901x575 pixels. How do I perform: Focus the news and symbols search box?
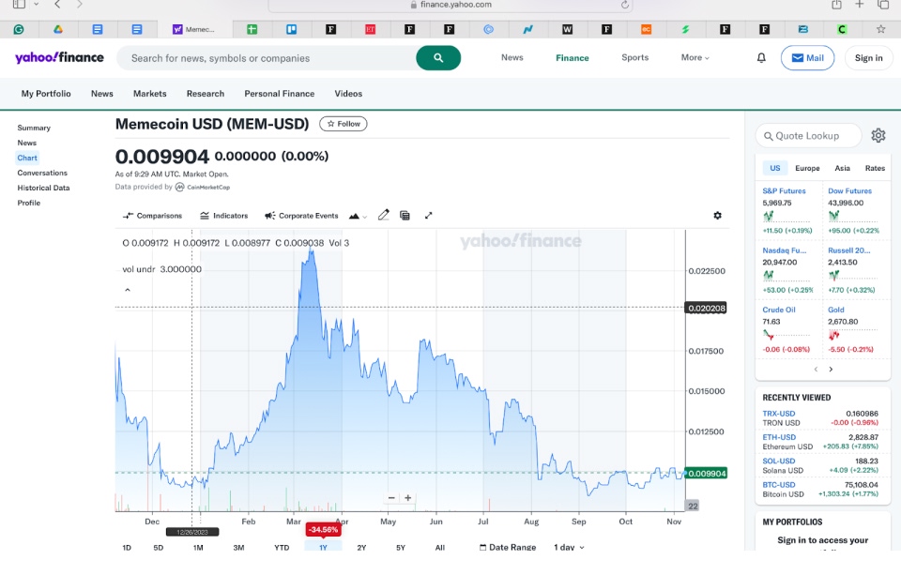[x=267, y=58]
